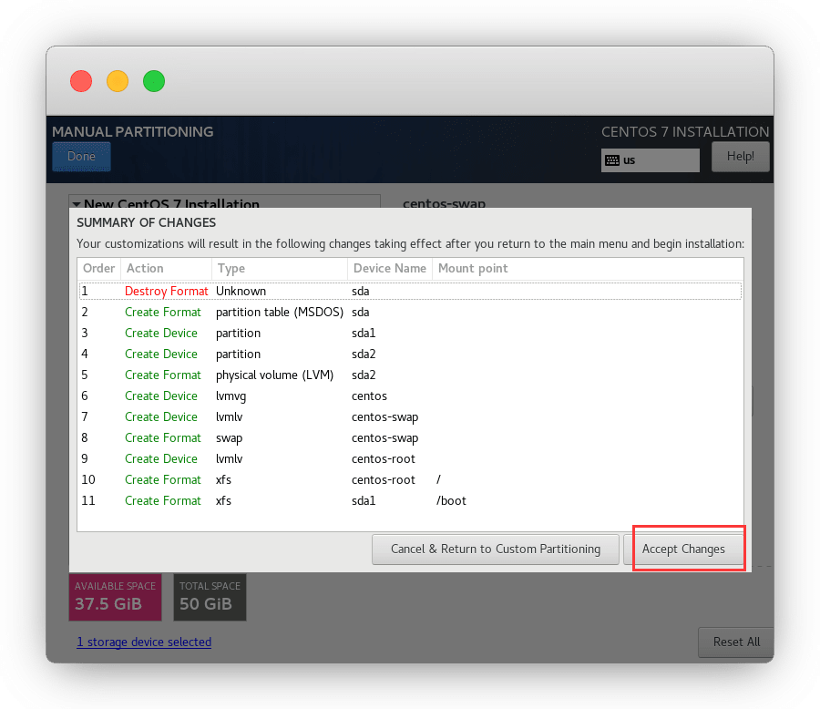820x709 pixels.
Task: Sort by the Order column header
Action: (x=98, y=269)
